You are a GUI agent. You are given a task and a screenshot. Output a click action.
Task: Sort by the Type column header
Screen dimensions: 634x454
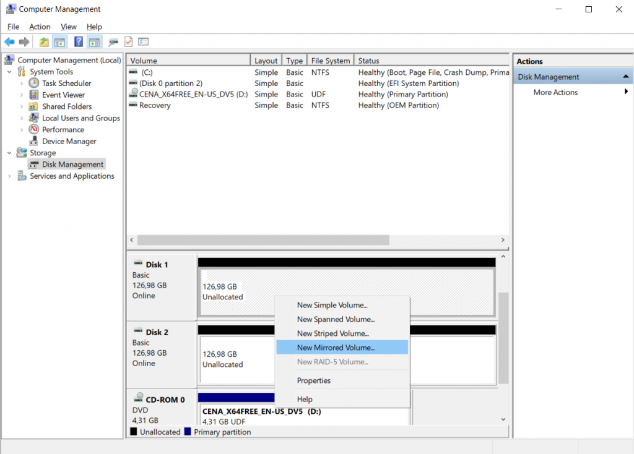pyautogui.click(x=294, y=60)
